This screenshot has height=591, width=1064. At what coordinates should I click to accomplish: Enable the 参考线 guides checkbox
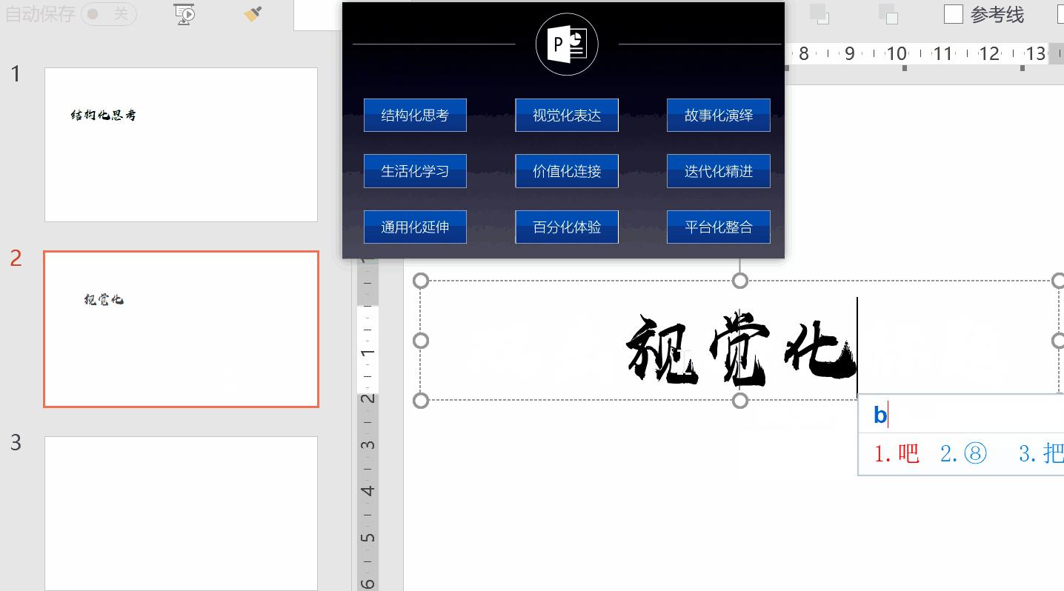tap(953, 14)
